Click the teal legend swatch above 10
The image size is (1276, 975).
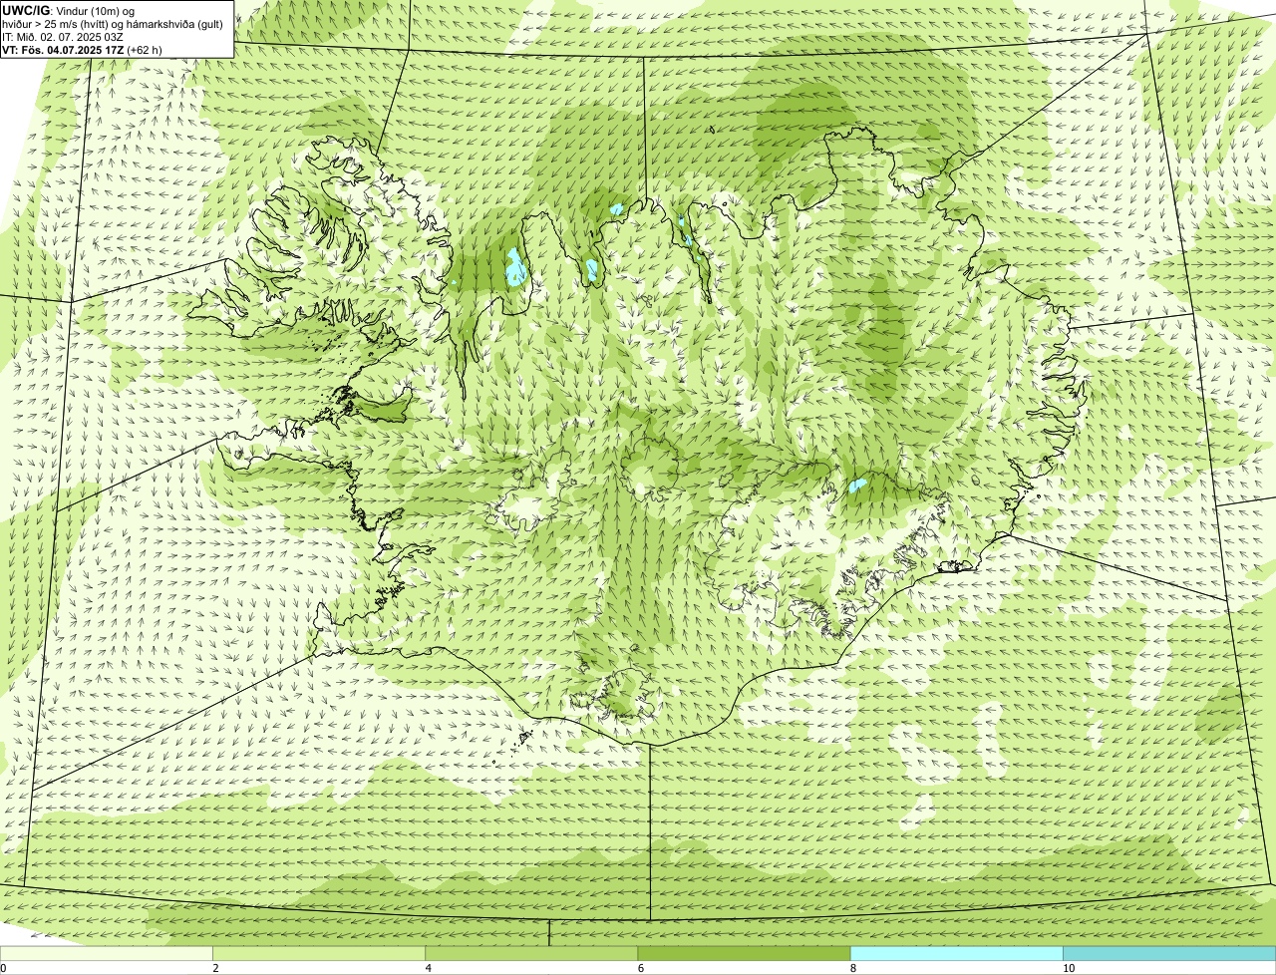(x=1169, y=953)
